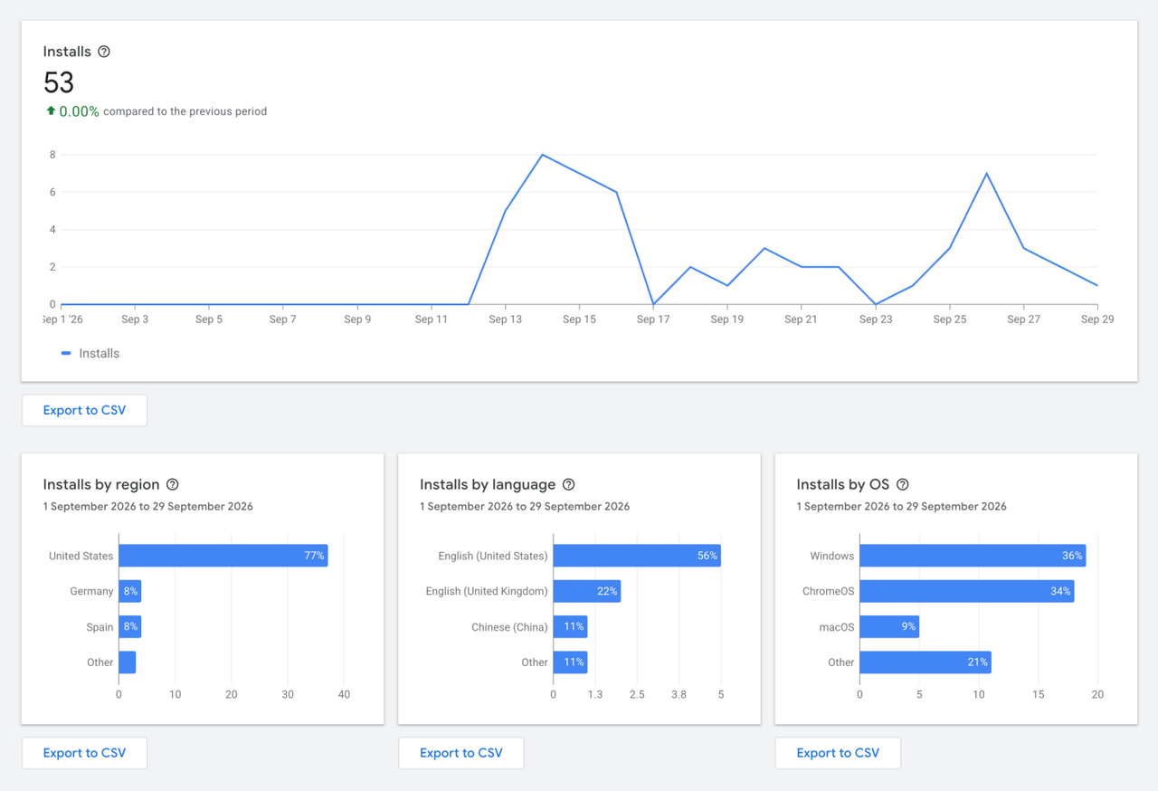This screenshot has height=791, width=1158.
Task: Select the Chinese (China) 11% bar
Action: point(570,626)
